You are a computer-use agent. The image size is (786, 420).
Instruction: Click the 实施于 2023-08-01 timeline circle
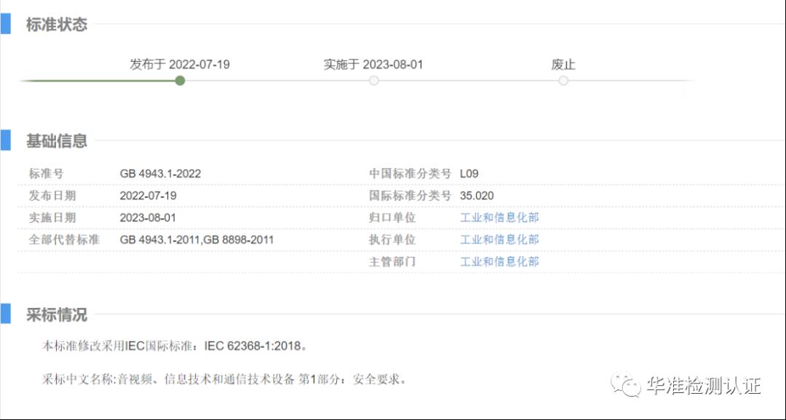pyautogui.click(x=373, y=81)
